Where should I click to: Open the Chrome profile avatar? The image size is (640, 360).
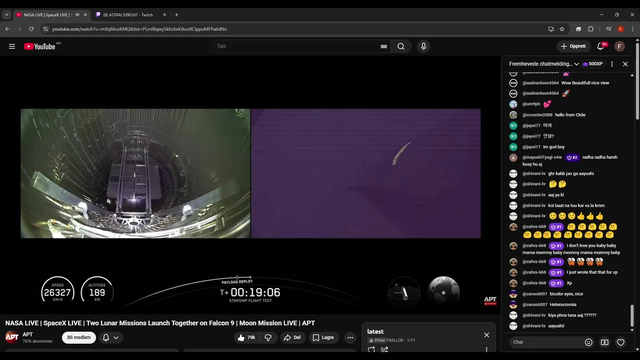pyautogui.click(x=620, y=29)
